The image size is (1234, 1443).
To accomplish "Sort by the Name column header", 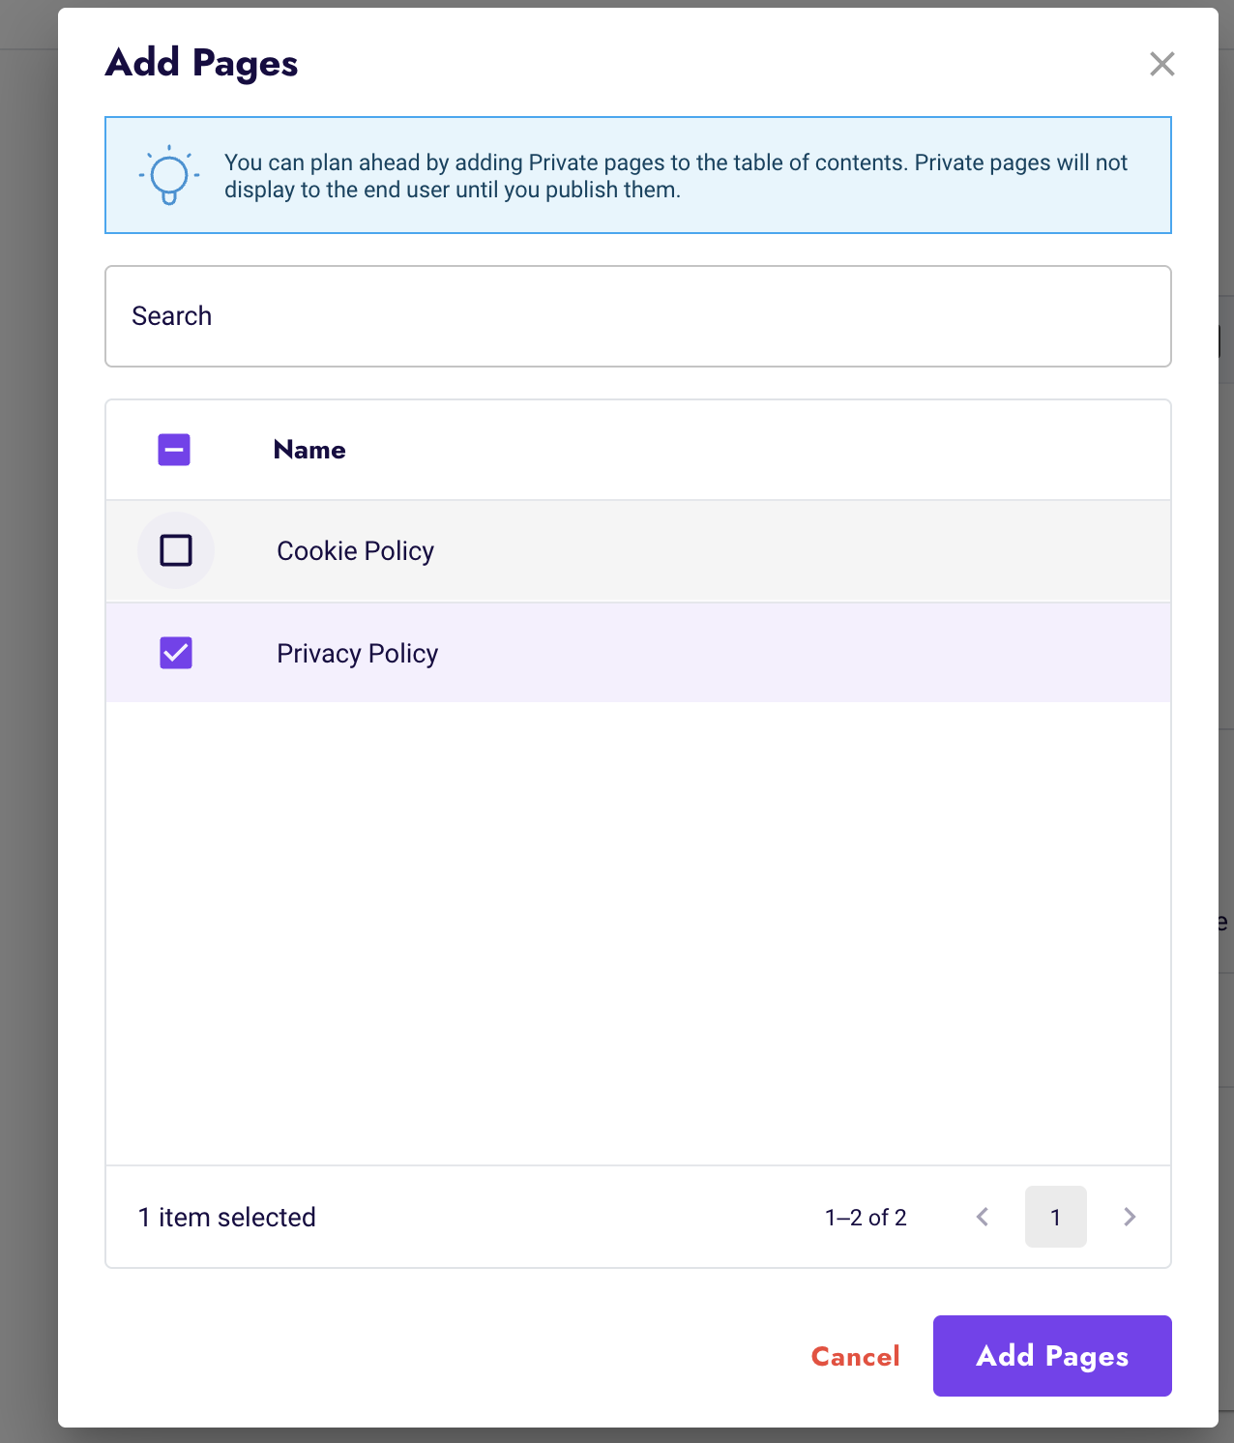I will [309, 450].
